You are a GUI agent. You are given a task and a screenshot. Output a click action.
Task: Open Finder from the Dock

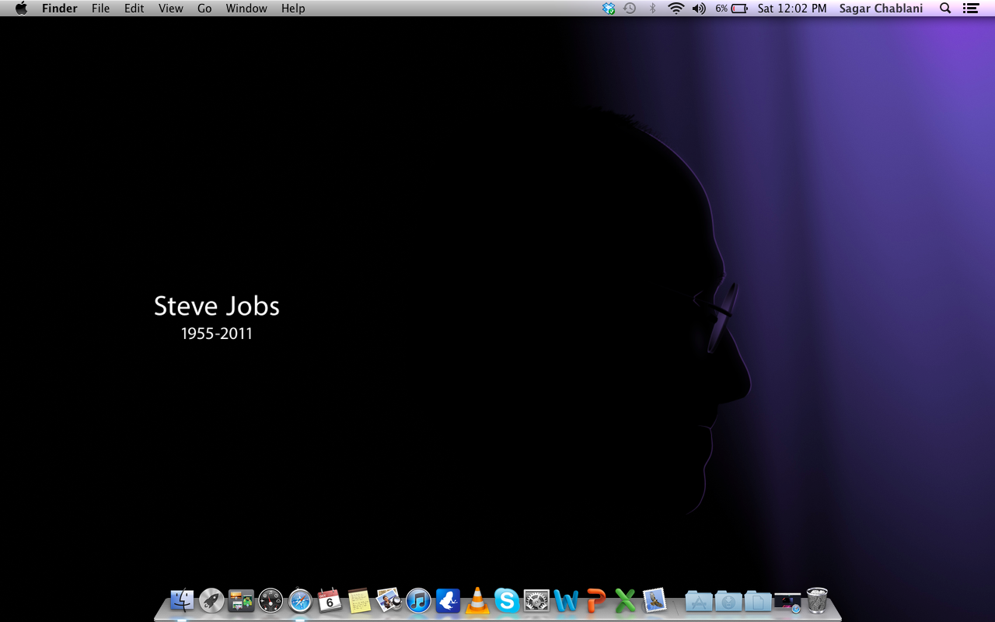182,600
